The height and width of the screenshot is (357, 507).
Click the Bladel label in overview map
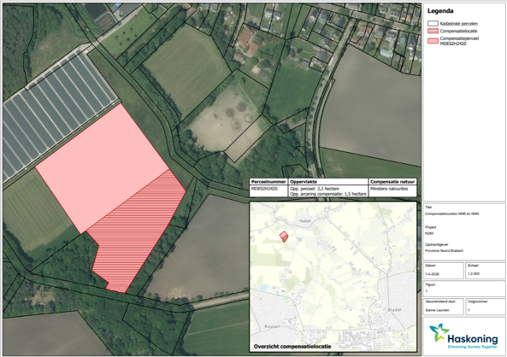394,310
